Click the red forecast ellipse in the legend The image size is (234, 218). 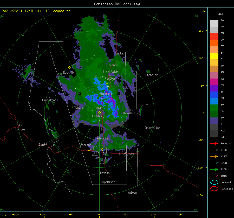(x=214, y=189)
